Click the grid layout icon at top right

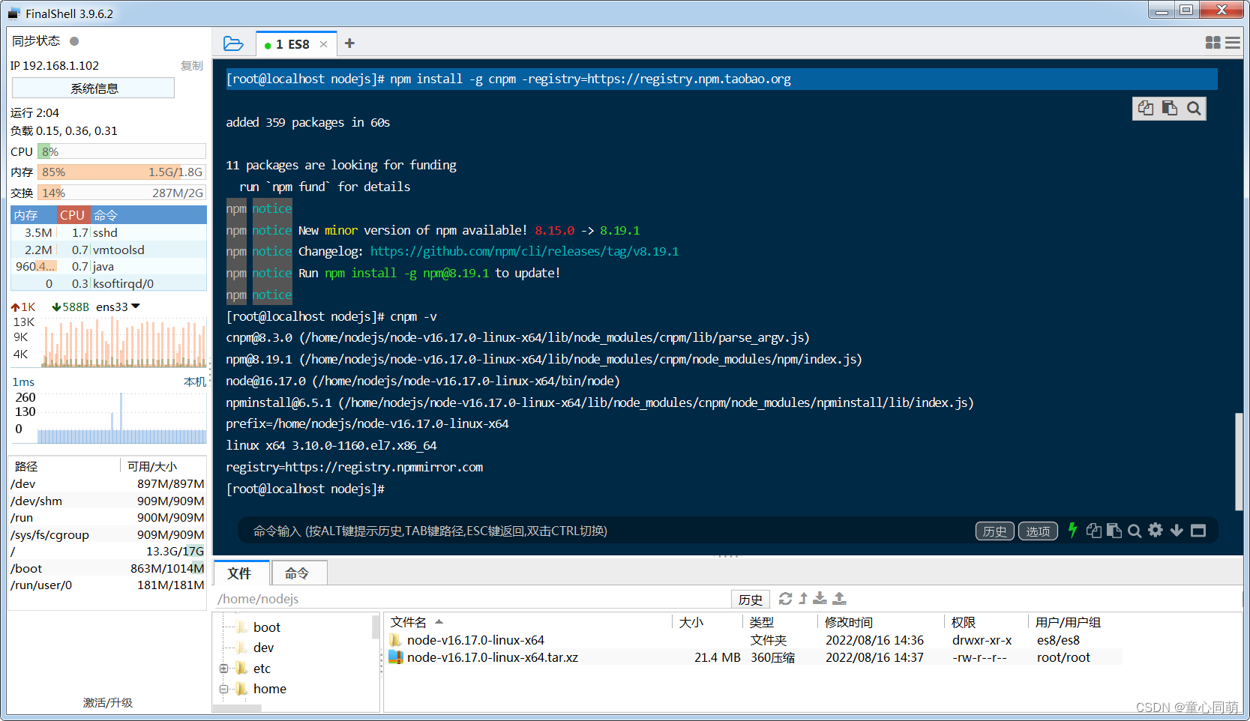click(x=1213, y=43)
